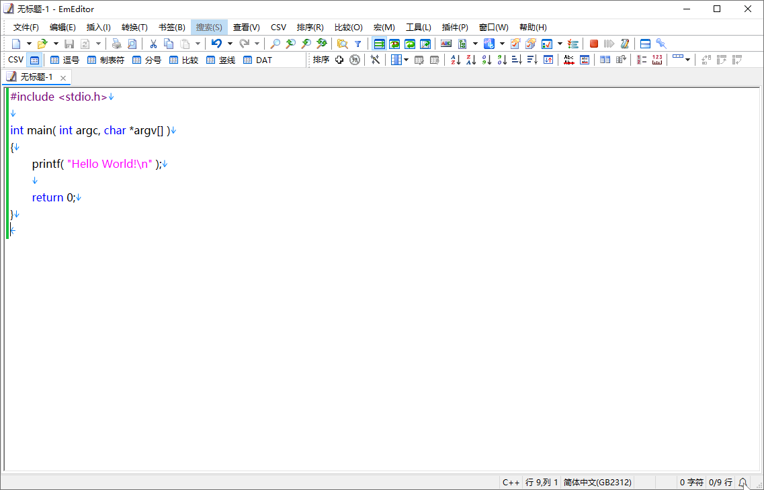Click the Print icon in toolbar
Image resolution: width=764 pixels, height=490 pixels.
116,44
